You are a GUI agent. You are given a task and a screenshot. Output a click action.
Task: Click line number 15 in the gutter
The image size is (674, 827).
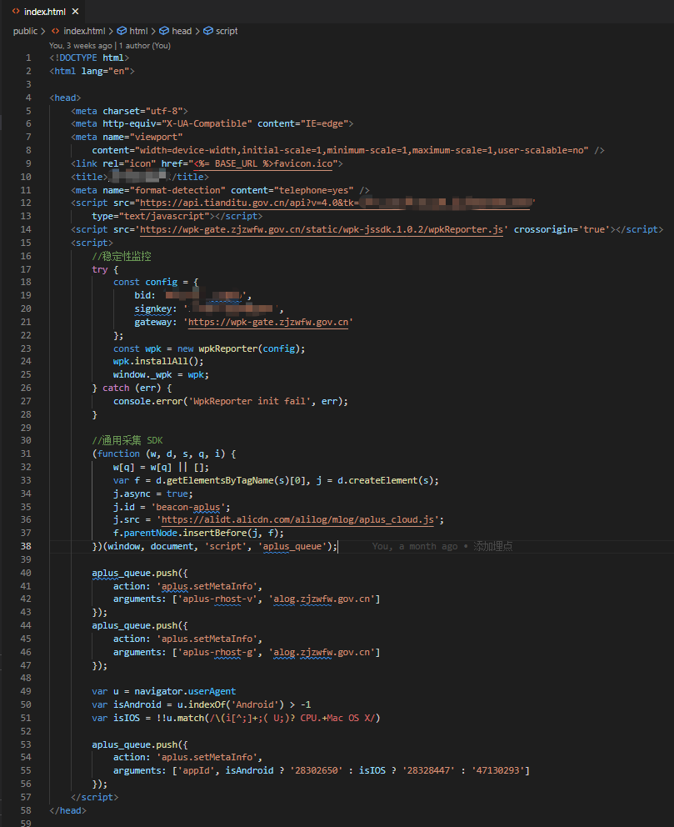click(26, 243)
